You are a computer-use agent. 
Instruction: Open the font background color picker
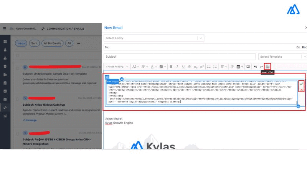162,67
